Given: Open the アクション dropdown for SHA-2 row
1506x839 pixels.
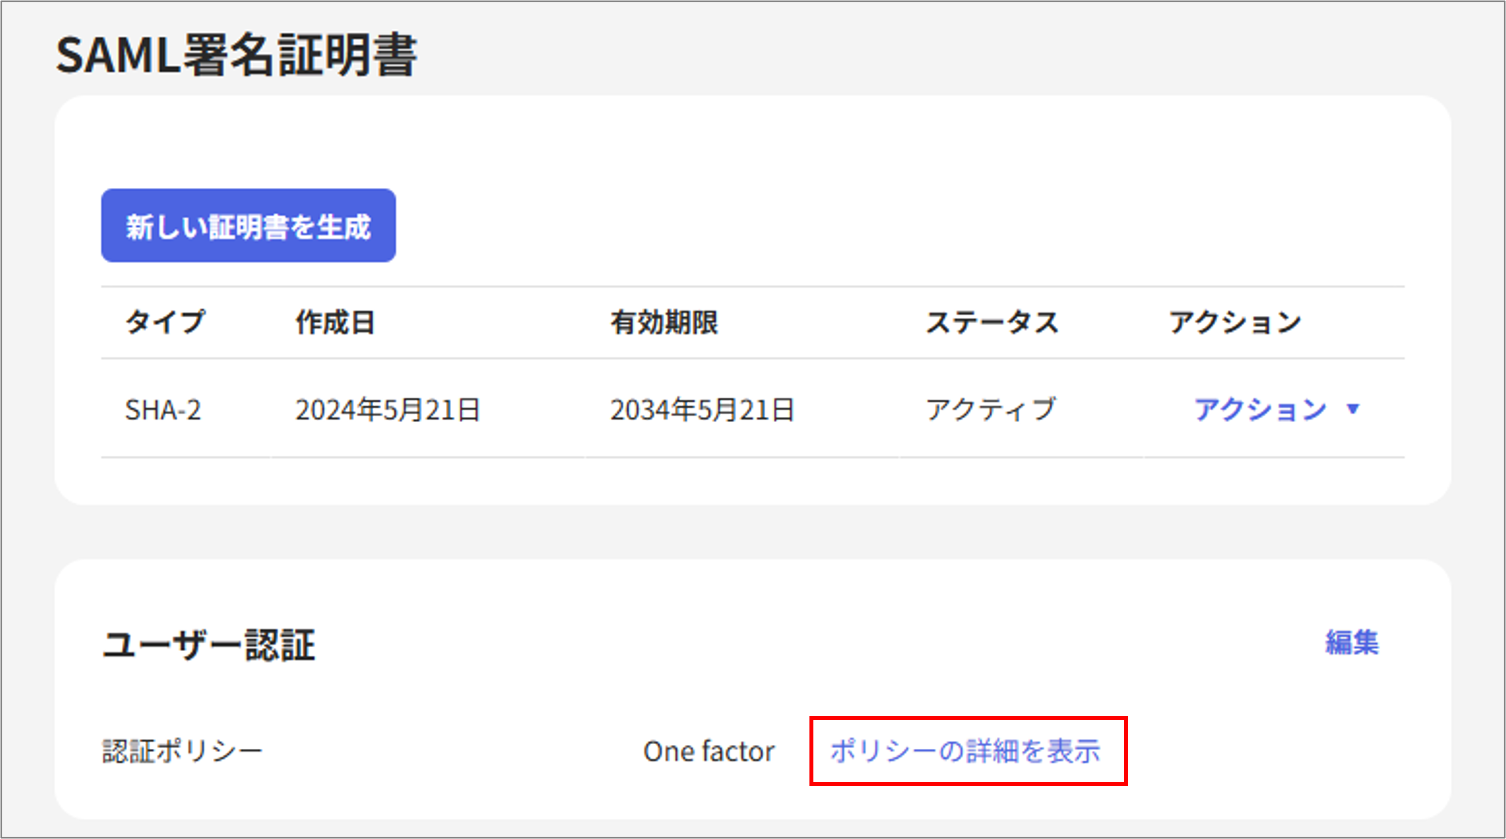Looking at the screenshot, I should pyautogui.click(x=1260, y=409).
